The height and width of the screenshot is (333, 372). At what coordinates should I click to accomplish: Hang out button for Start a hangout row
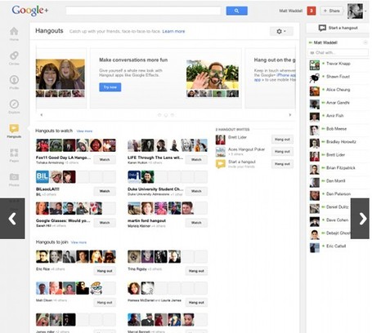click(x=282, y=164)
